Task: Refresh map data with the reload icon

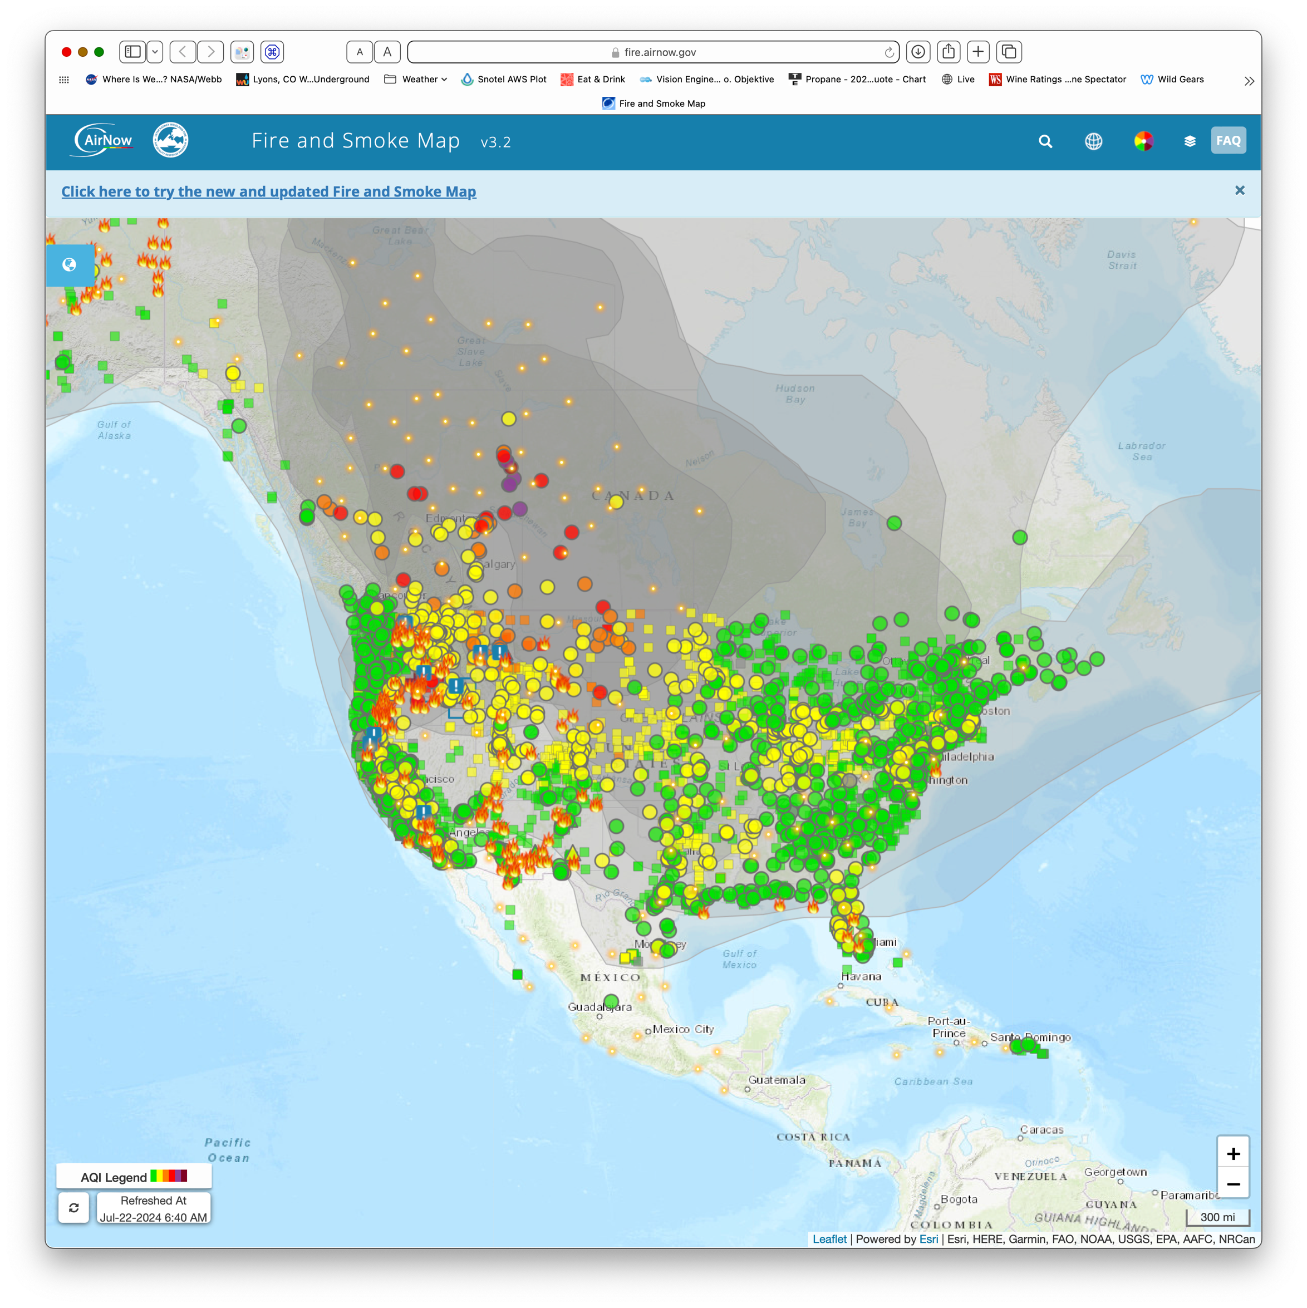Action: 74,1208
